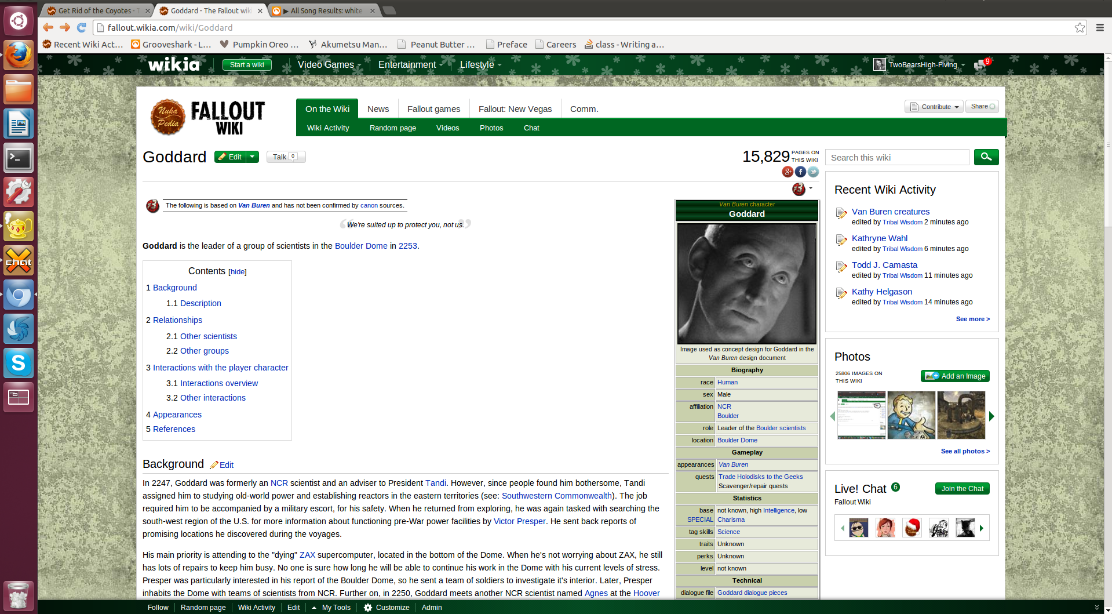
Task: Show previous photos with left arrow
Action: 833,416
